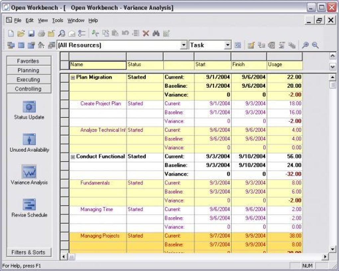Click the red X delete toolbar icon
The height and width of the screenshot is (271, 339).
click(x=146, y=33)
